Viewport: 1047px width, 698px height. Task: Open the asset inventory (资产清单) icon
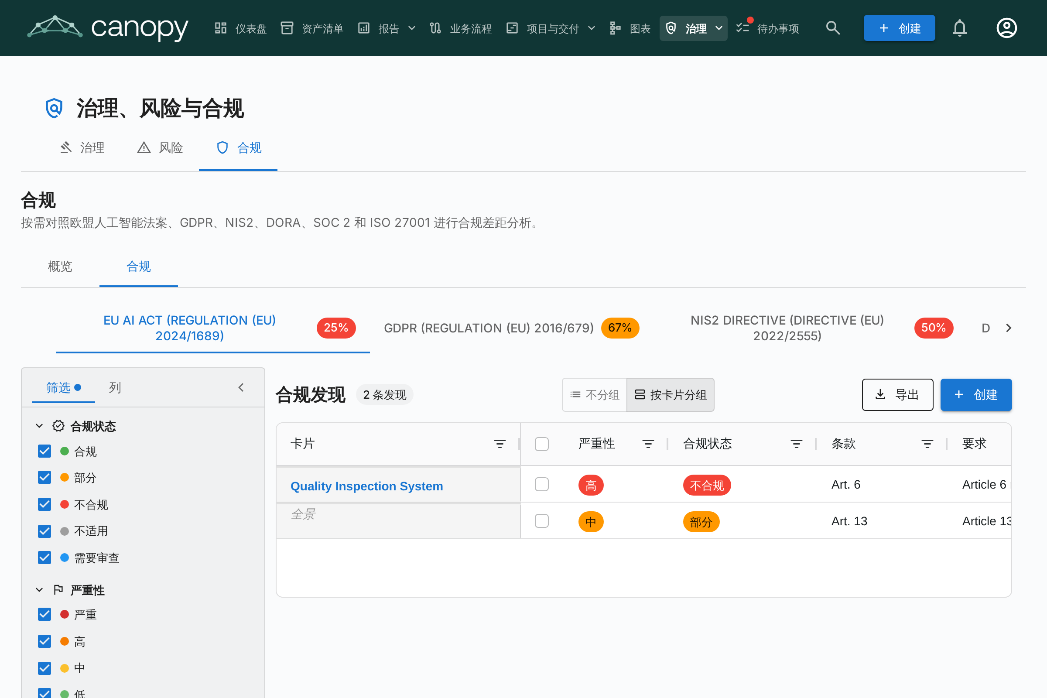287,28
